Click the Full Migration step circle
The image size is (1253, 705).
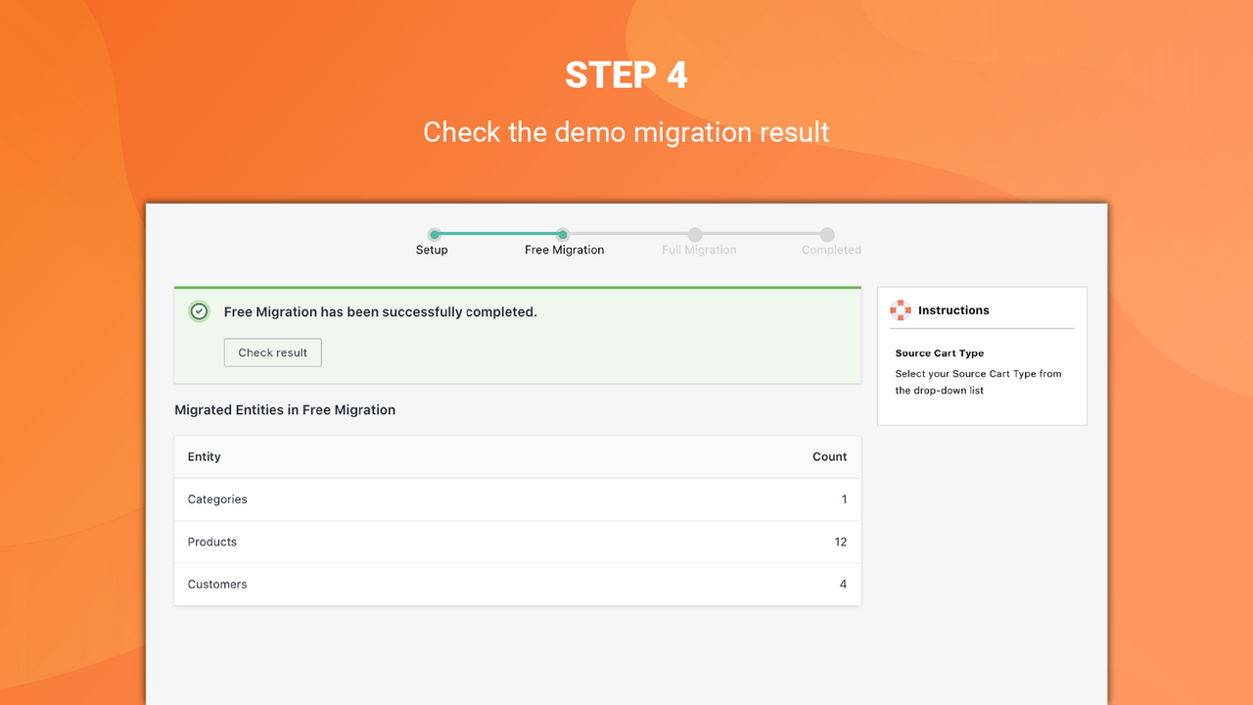pyautogui.click(x=695, y=235)
